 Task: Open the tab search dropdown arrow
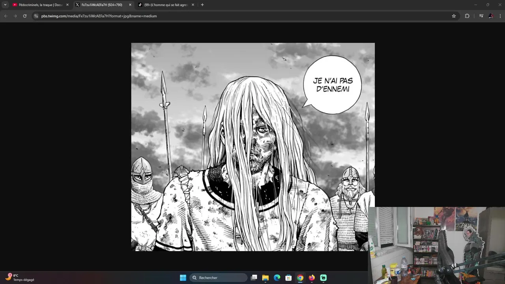pos(5,5)
